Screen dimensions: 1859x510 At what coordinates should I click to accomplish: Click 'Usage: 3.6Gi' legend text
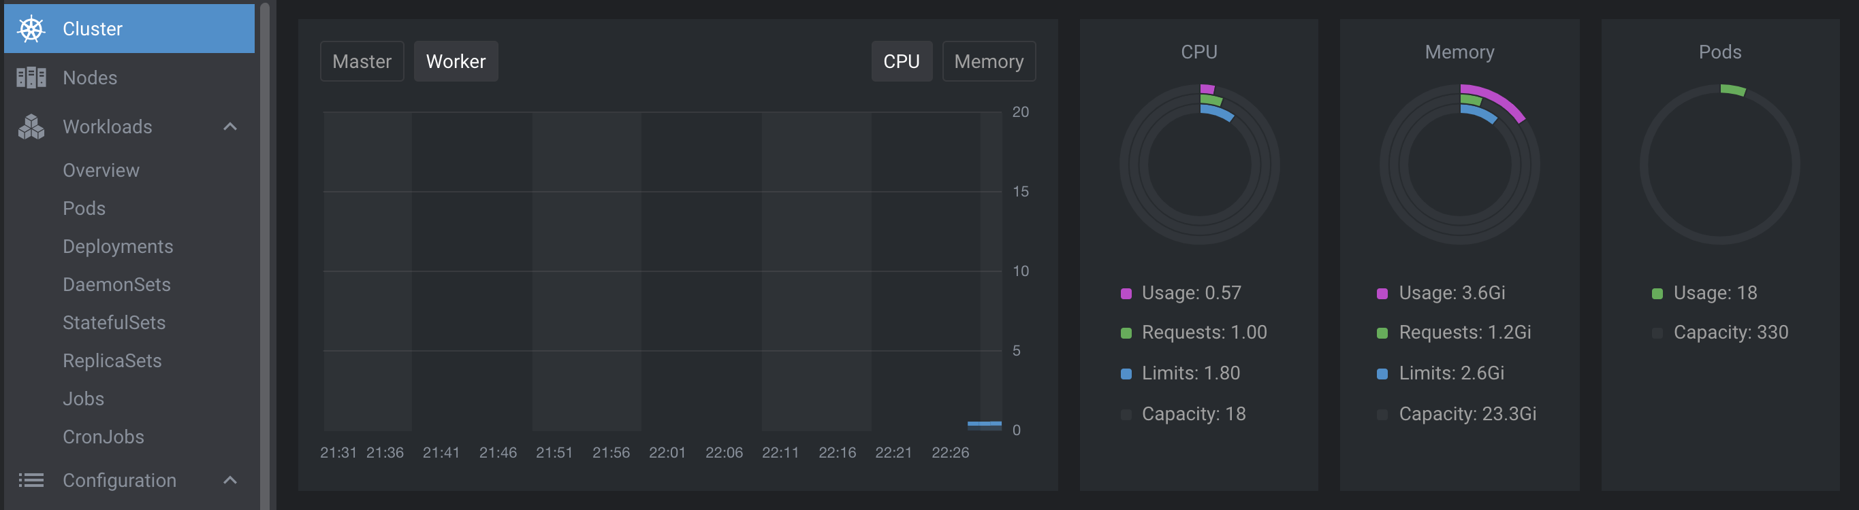coord(1452,293)
